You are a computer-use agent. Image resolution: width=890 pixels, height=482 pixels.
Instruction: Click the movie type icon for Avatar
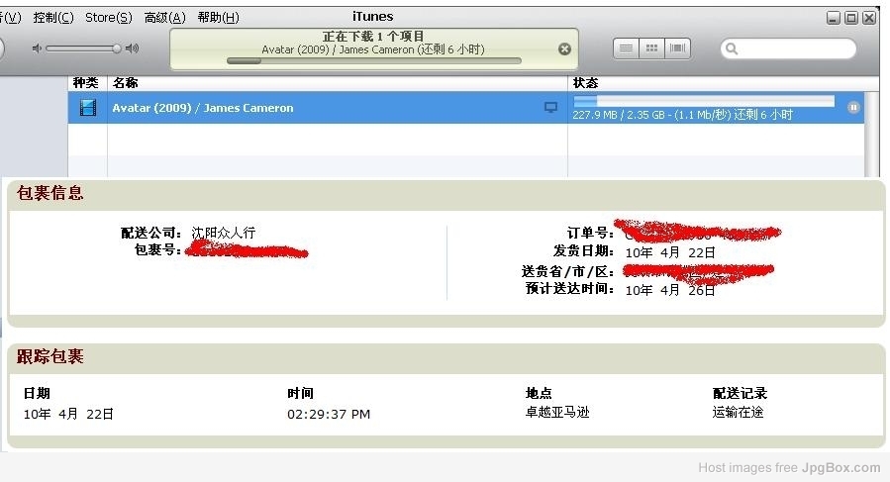(x=87, y=108)
